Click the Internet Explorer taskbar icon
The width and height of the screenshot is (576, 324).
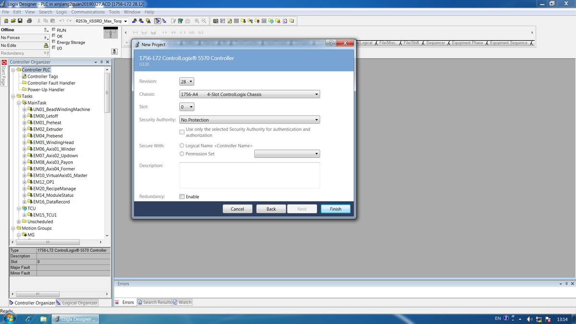[x=28, y=319]
